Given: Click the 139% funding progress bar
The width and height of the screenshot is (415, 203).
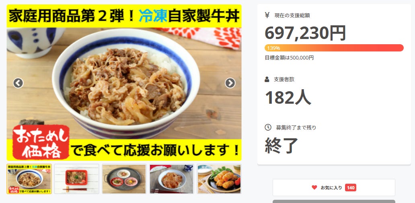Looking at the screenshot, I should (x=334, y=48).
